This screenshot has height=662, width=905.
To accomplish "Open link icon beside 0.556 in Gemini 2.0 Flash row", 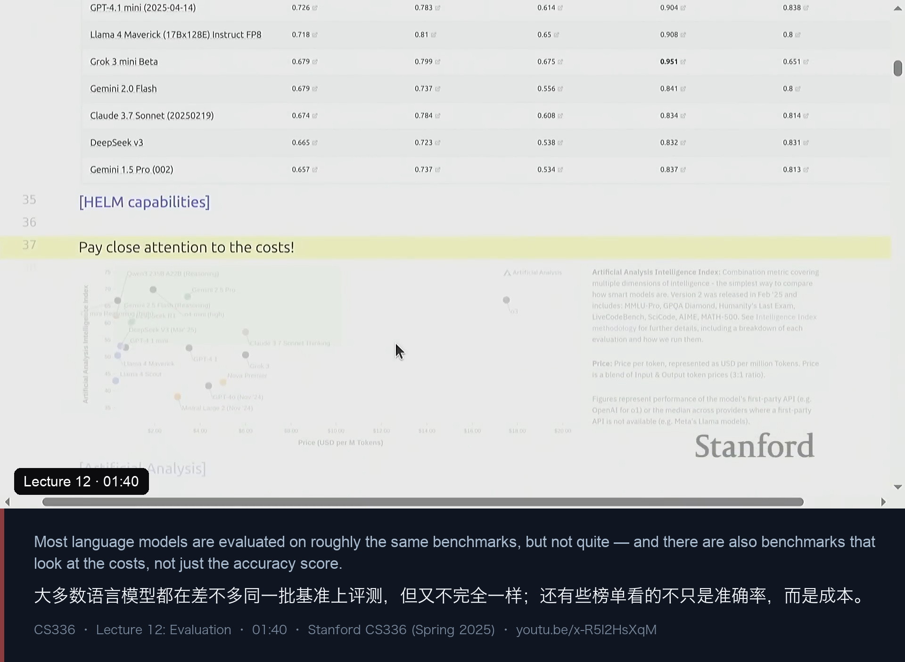I will (560, 89).
